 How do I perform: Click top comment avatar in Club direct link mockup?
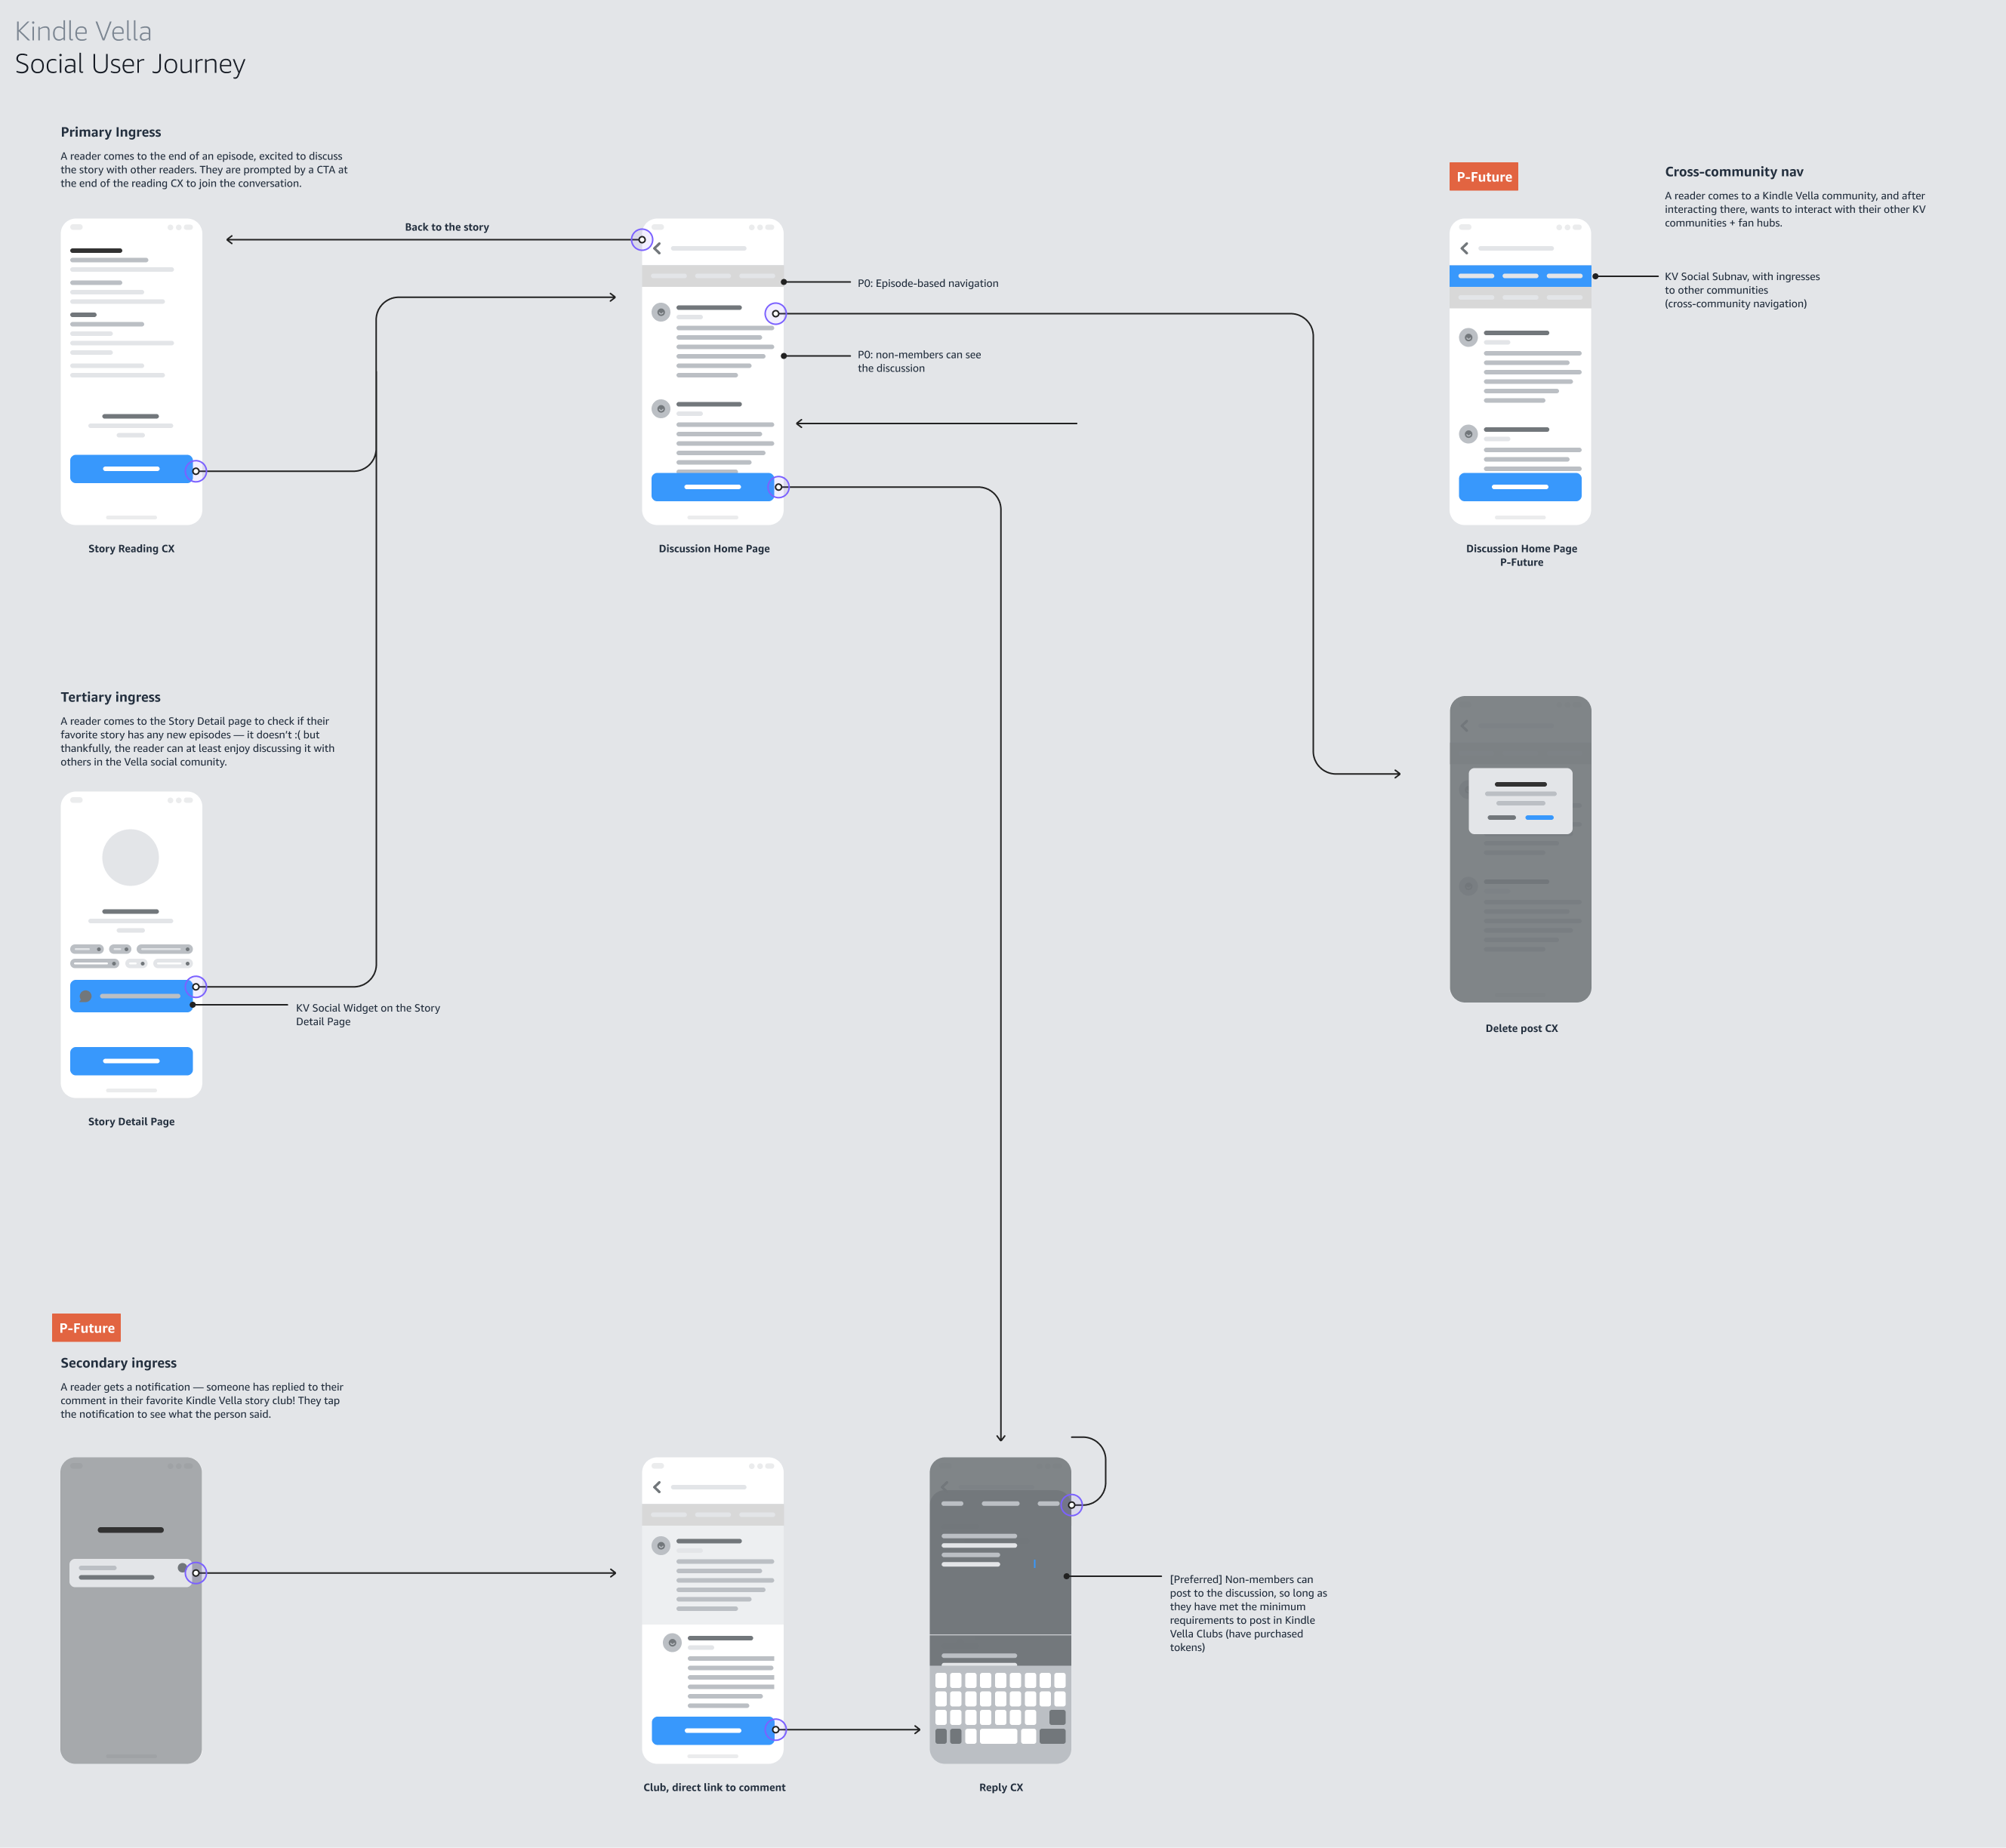(x=661, y=1546)
